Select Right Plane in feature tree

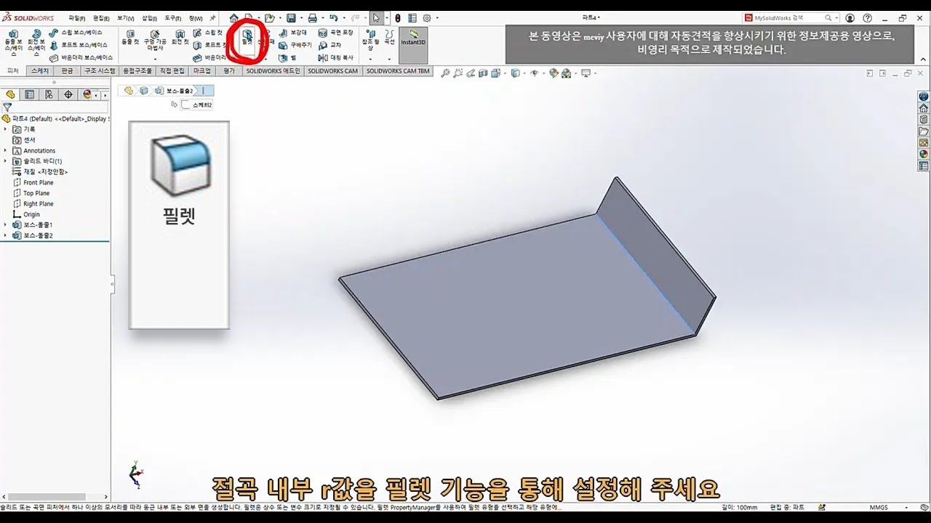coord(33,204)
